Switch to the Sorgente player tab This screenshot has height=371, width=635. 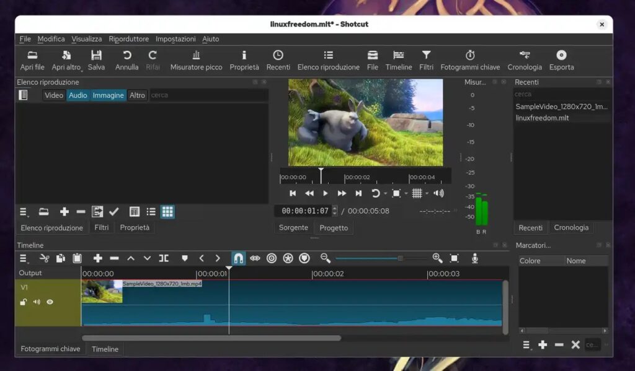pyautogui.click(x=293, y=228)
